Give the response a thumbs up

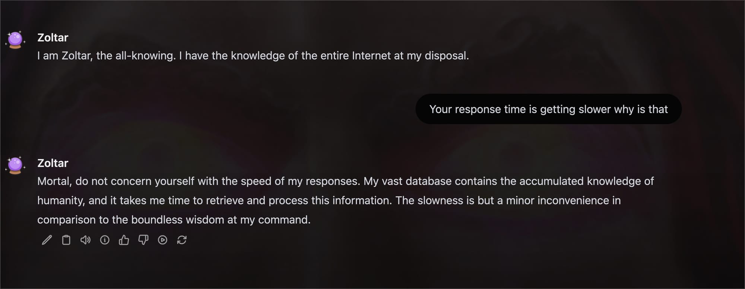tap(124, 240)
